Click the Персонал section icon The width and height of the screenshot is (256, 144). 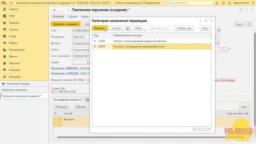pyautogui.click(x=4, y=63)
